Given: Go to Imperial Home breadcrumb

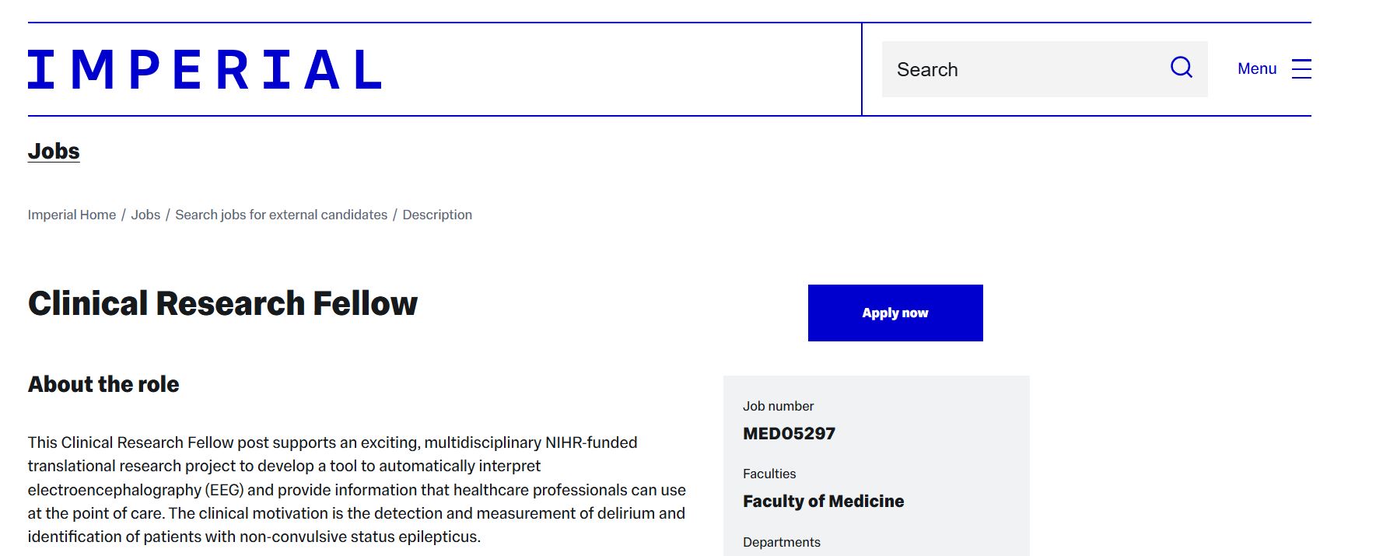Looking at the screenshot, I should coord(72,215).
